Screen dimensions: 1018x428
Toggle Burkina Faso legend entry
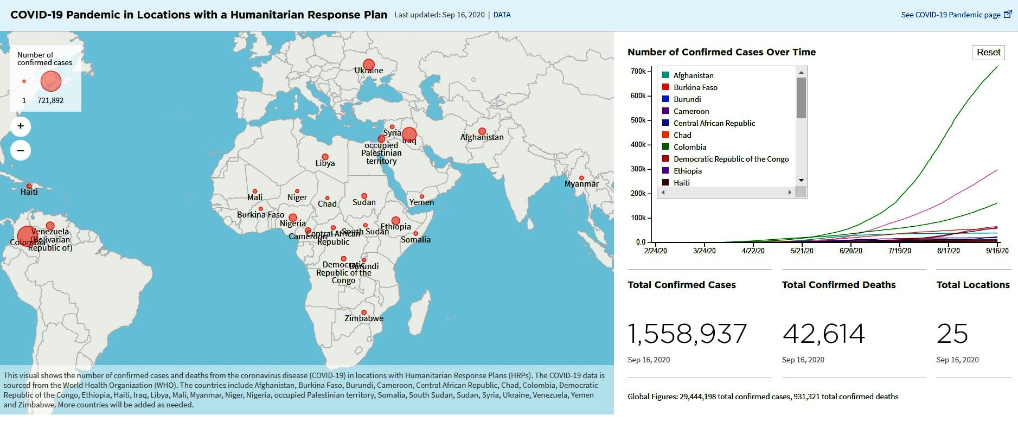pyautogui.click(x=695, y=87)
